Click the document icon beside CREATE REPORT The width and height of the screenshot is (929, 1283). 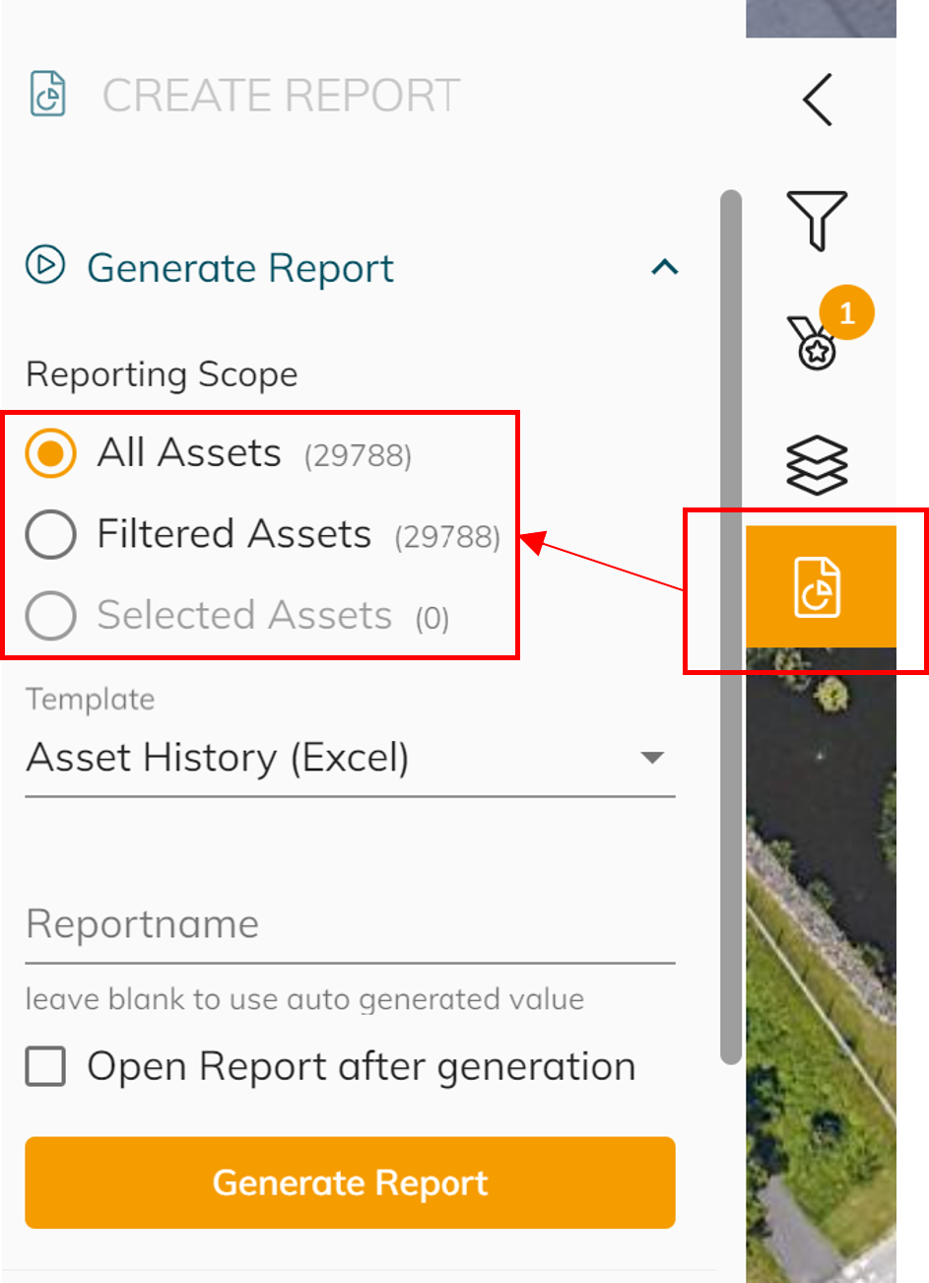(x=48, y=95)
